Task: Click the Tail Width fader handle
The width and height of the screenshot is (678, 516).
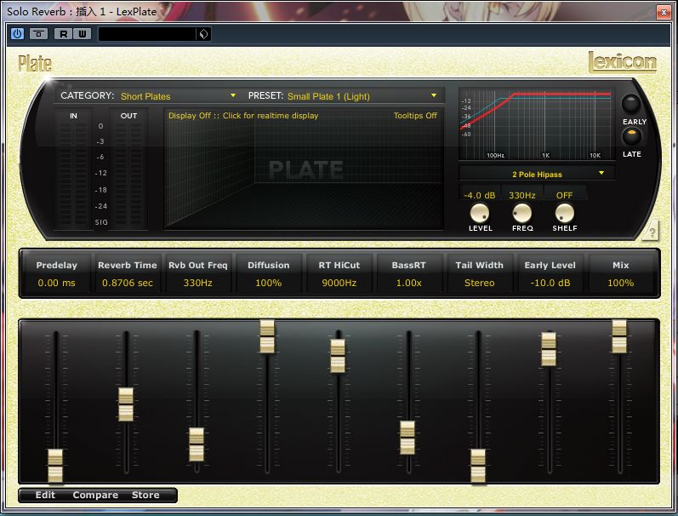Action: (478, 466)
